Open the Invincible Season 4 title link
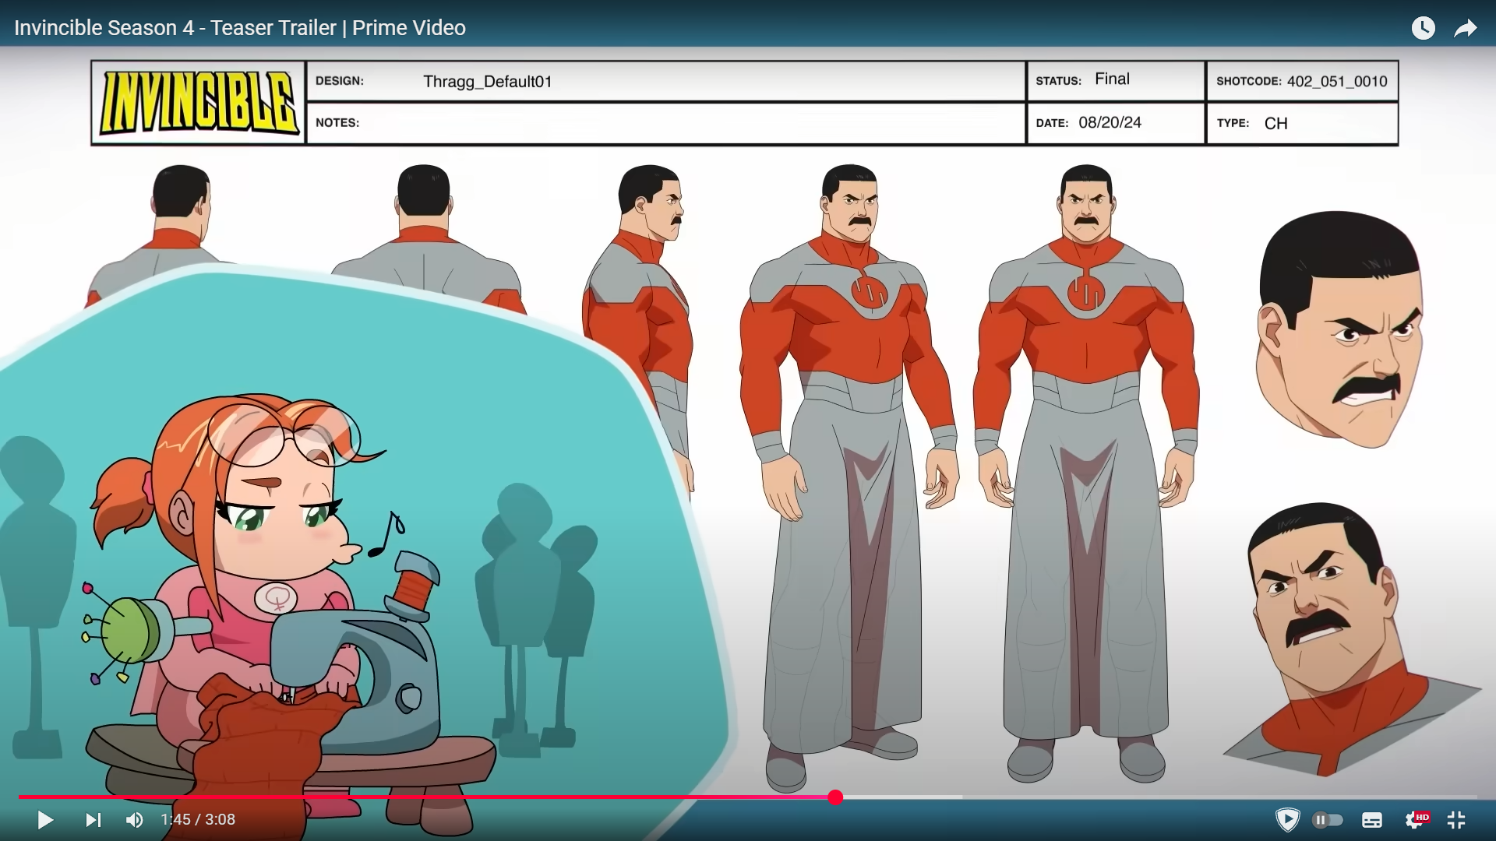 239,28
